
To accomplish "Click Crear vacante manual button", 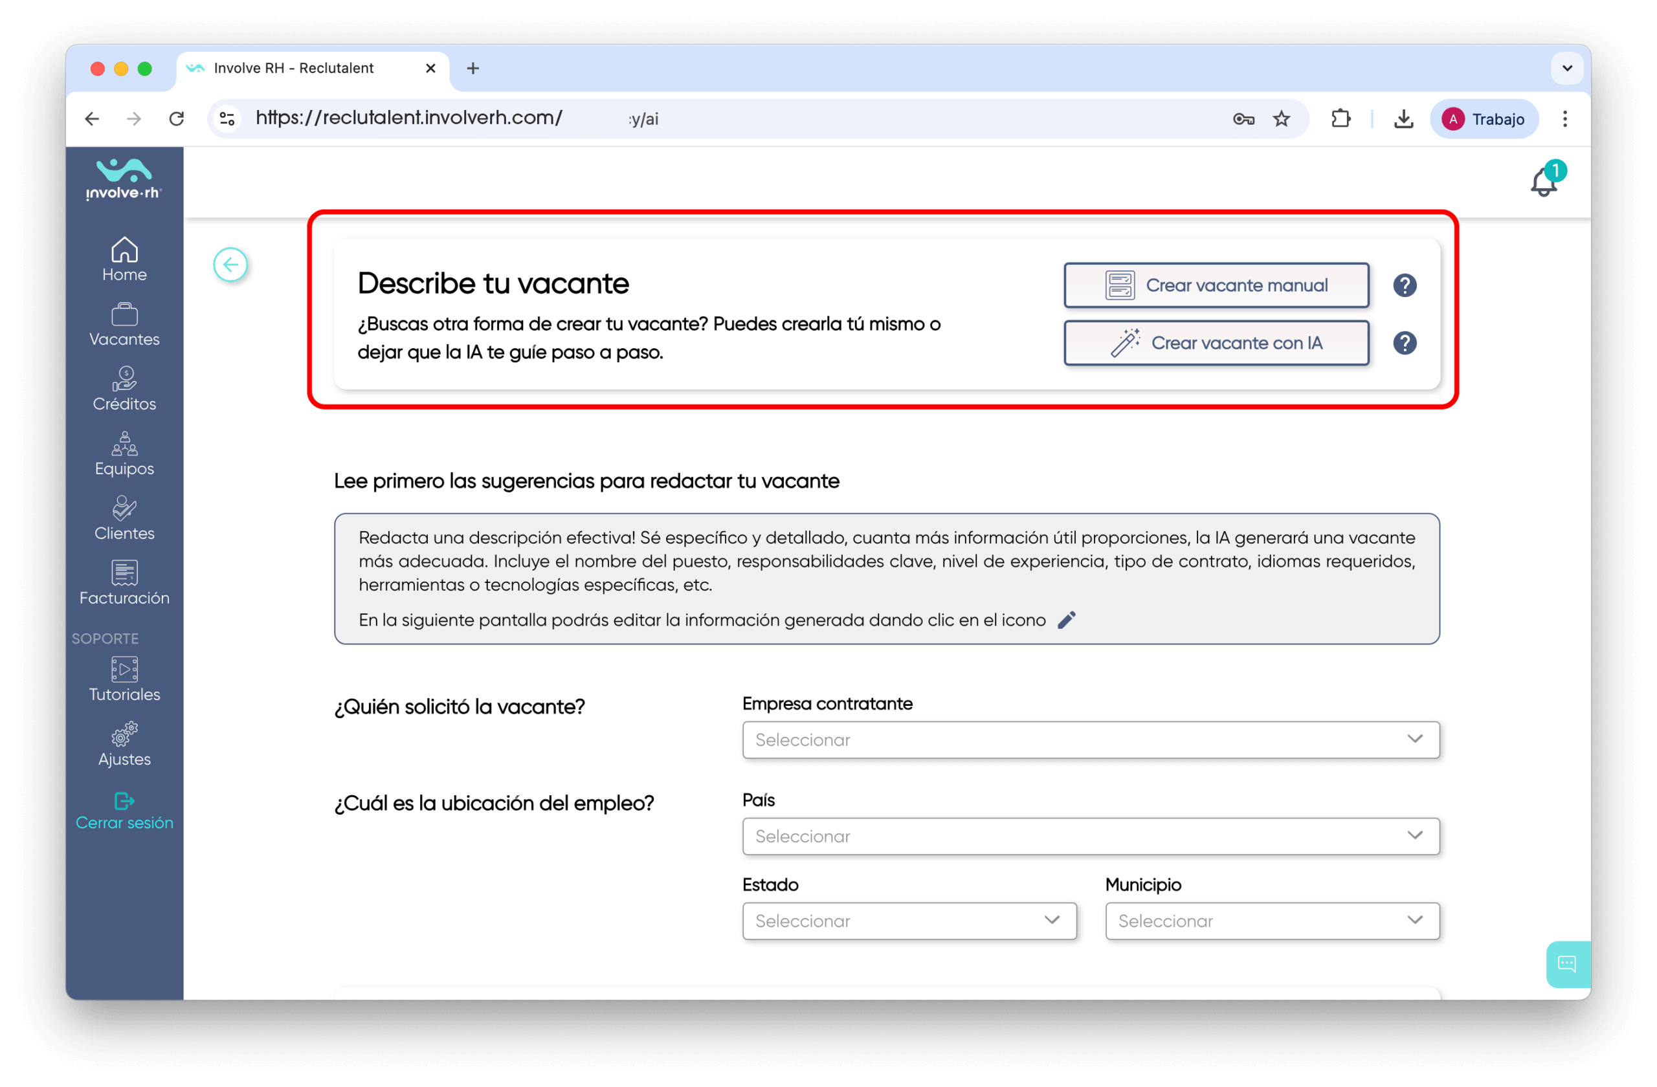I will tap(1216, 285).
